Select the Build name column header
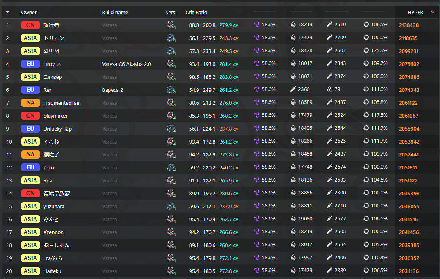The height and width of the screenshot is (279, 440). click(x=115, y=13)
